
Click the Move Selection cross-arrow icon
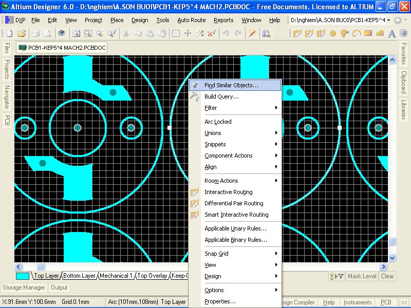(188, 33)
